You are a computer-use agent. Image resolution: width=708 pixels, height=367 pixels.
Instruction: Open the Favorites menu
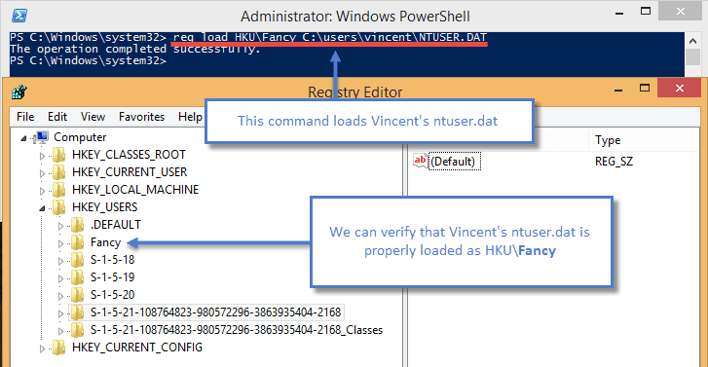142,117
